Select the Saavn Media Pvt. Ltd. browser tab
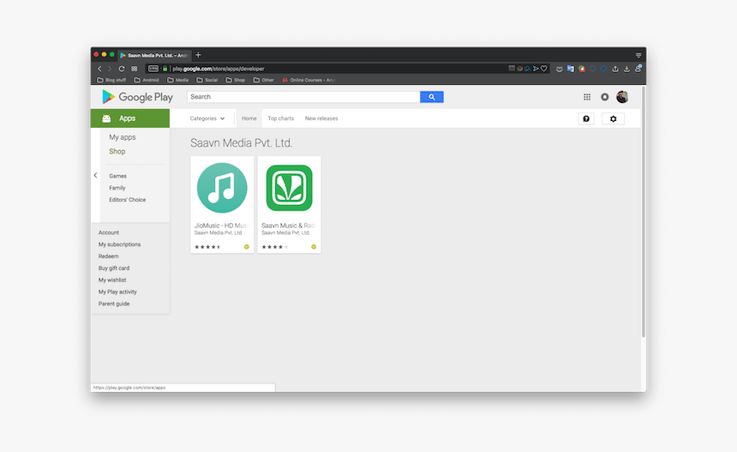Viewport: 737px width, 452px height. click(154, 55)
